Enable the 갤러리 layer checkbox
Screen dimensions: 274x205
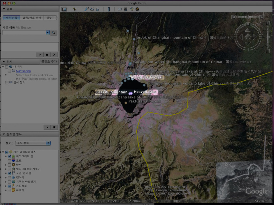point(9,178)
